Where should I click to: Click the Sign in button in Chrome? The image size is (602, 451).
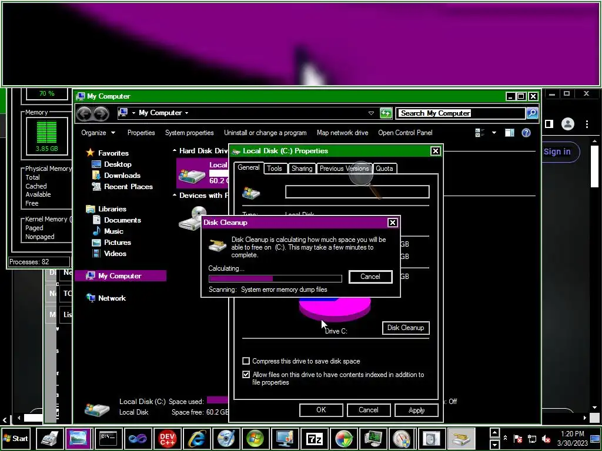pos(557,152)
